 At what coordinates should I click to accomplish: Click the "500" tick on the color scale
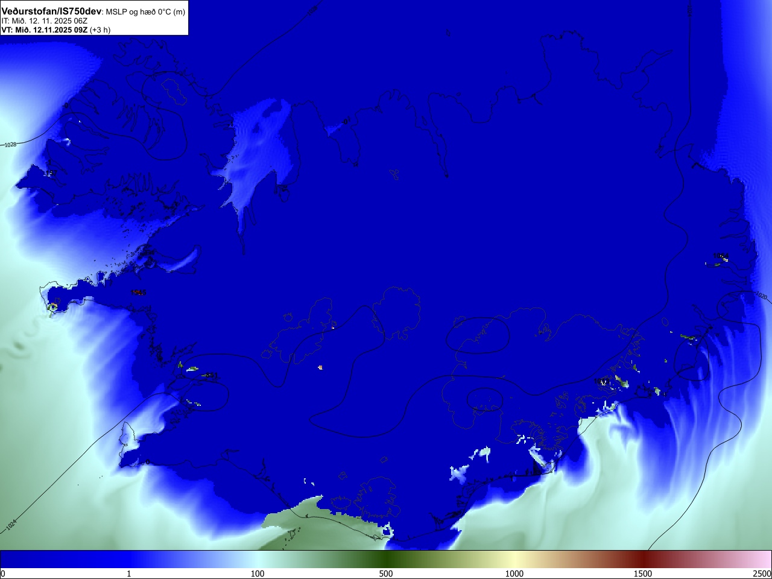click(x=386, y=574)
